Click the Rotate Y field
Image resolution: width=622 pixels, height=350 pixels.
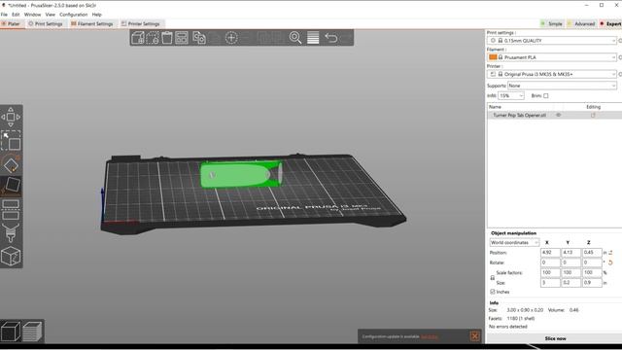tap(570, 262)
